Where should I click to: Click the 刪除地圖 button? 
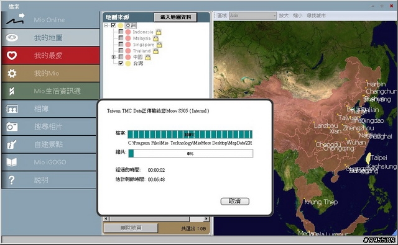[131, 228]
